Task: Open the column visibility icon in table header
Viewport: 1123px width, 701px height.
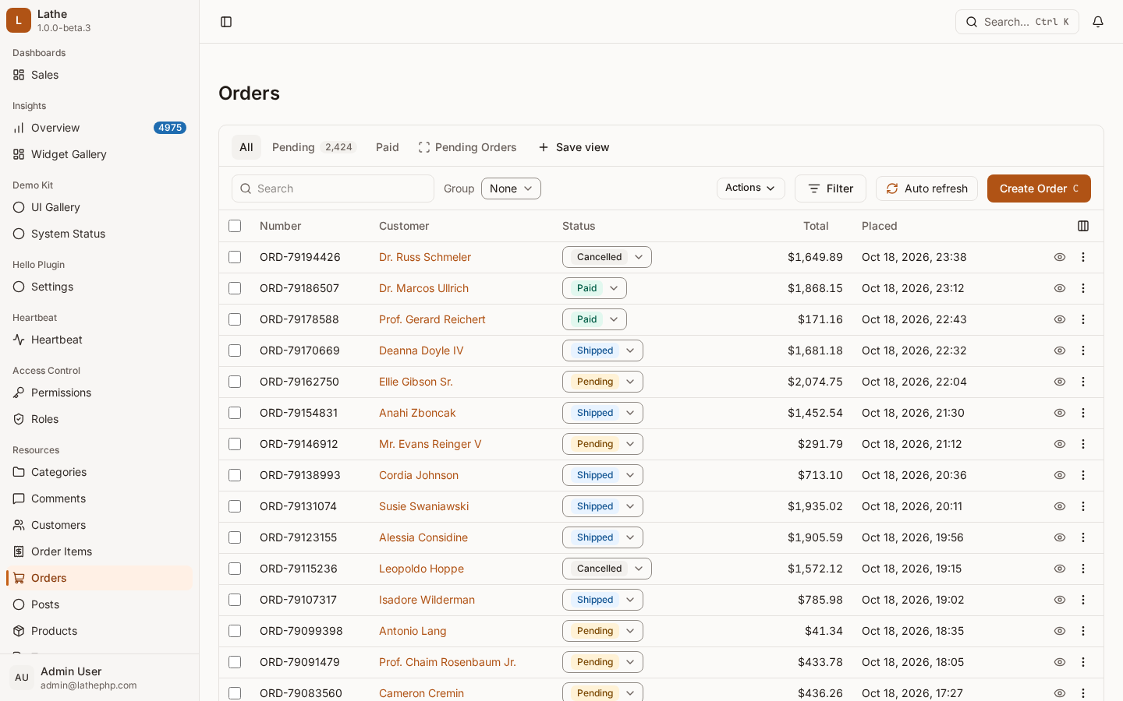Action: (1083, 226)
